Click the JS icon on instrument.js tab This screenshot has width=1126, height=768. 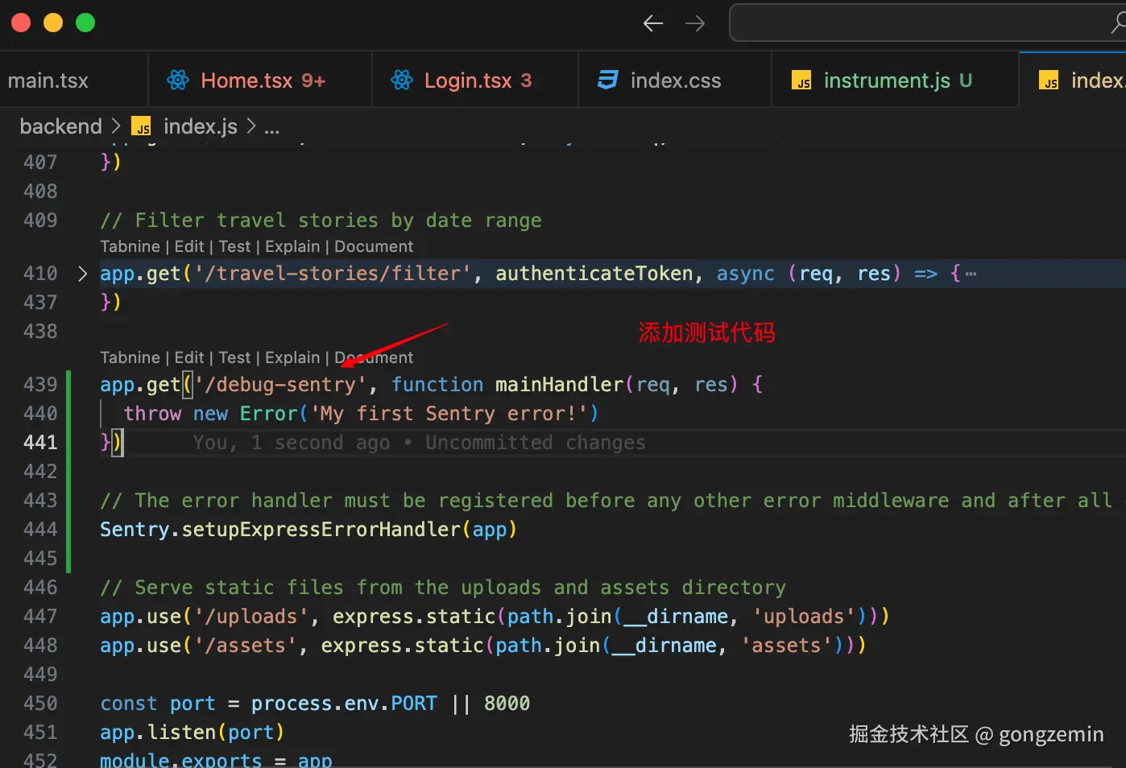click(x=801, y=81)
